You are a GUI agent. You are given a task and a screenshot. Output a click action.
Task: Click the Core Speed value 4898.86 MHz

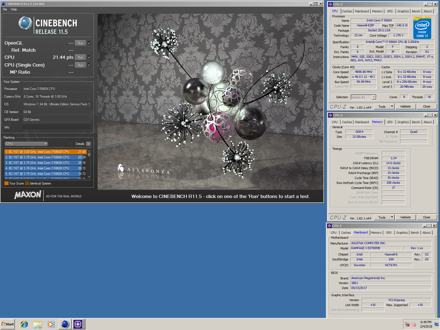364,72
